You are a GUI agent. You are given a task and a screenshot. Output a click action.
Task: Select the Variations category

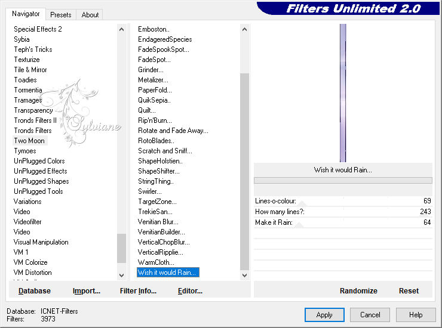click(x=27, y=202)
